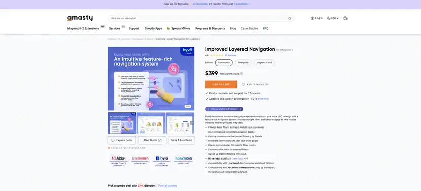The image size is (421, 191).
Task: Open Shopify Apps in navigation
Action: pyautogui.click(x=153, y=29)
